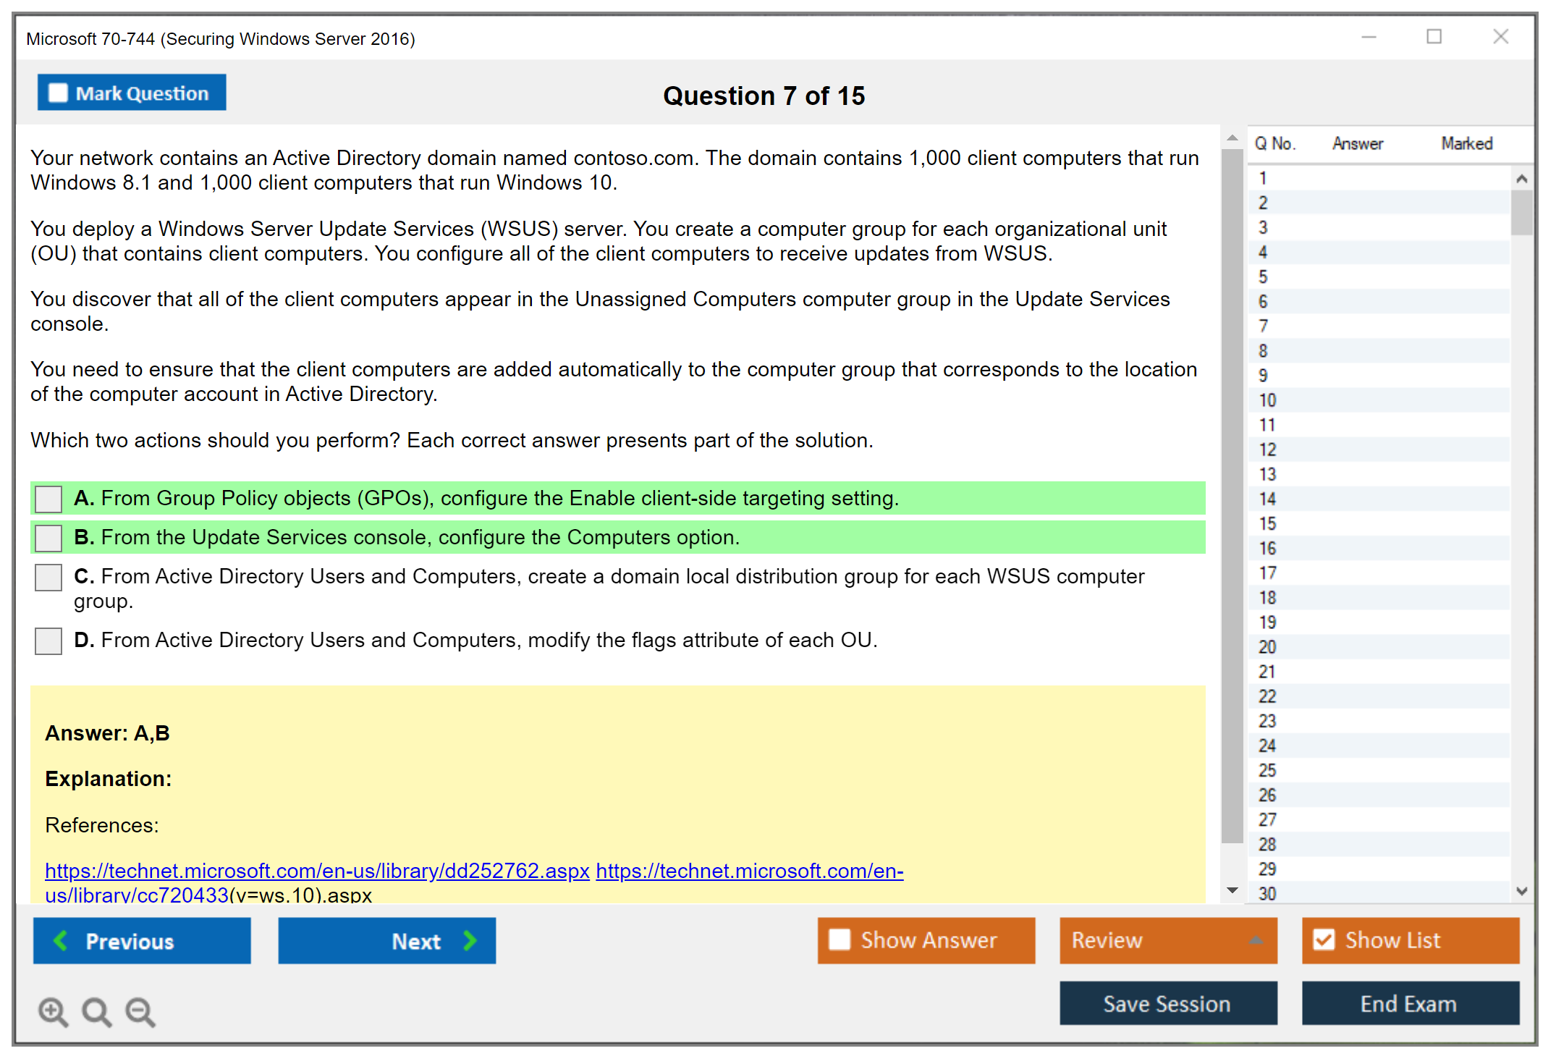Select question 12 in the list

pyautogui.click(x=1267, y=449)
